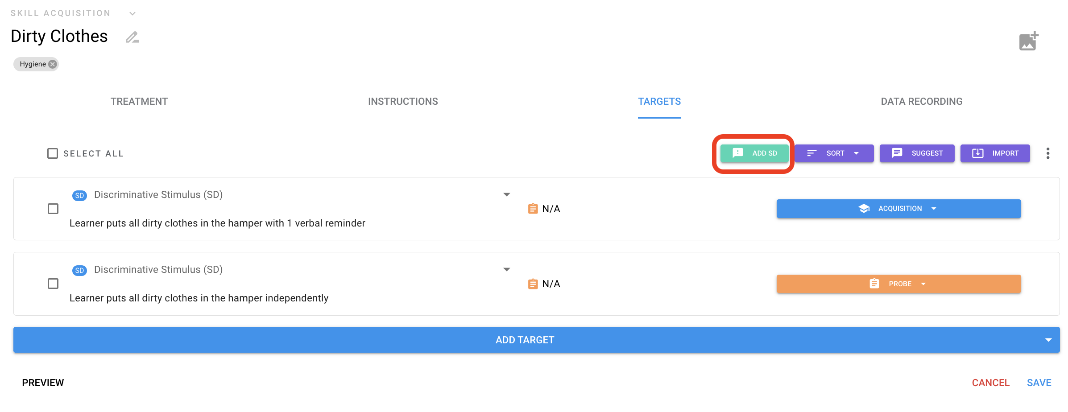Open the PROBE status dropdown

[898, 284]
